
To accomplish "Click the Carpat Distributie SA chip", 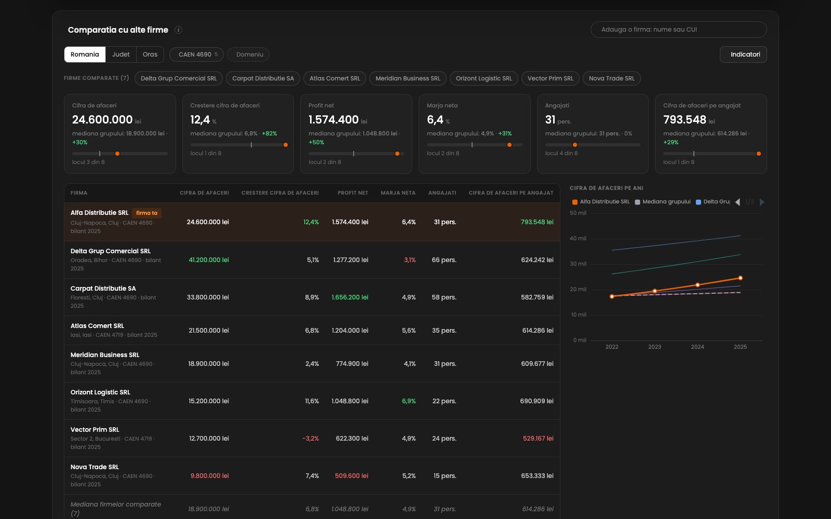I will point(263,78).
